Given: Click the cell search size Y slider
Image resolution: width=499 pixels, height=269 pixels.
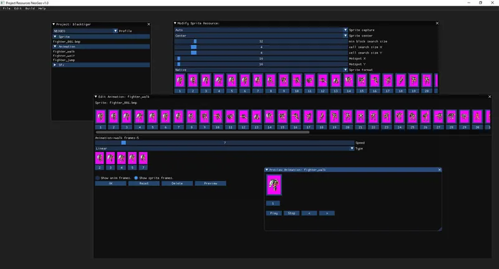Looking at the screenshot, I should (x=261, y=53).
